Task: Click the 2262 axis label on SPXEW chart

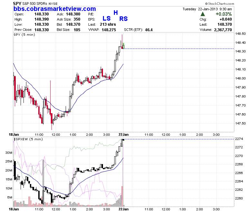Action: 239,190
